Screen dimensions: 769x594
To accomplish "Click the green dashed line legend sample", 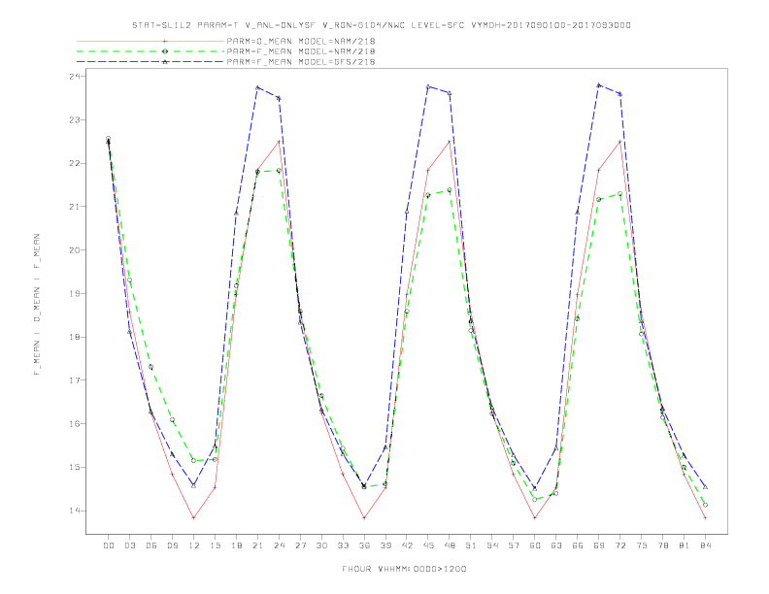I will point(150,51).
